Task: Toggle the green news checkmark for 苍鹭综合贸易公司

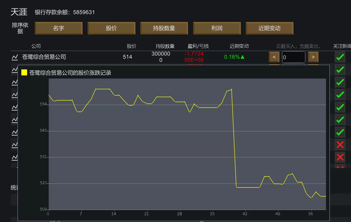Action: [340, 57]
